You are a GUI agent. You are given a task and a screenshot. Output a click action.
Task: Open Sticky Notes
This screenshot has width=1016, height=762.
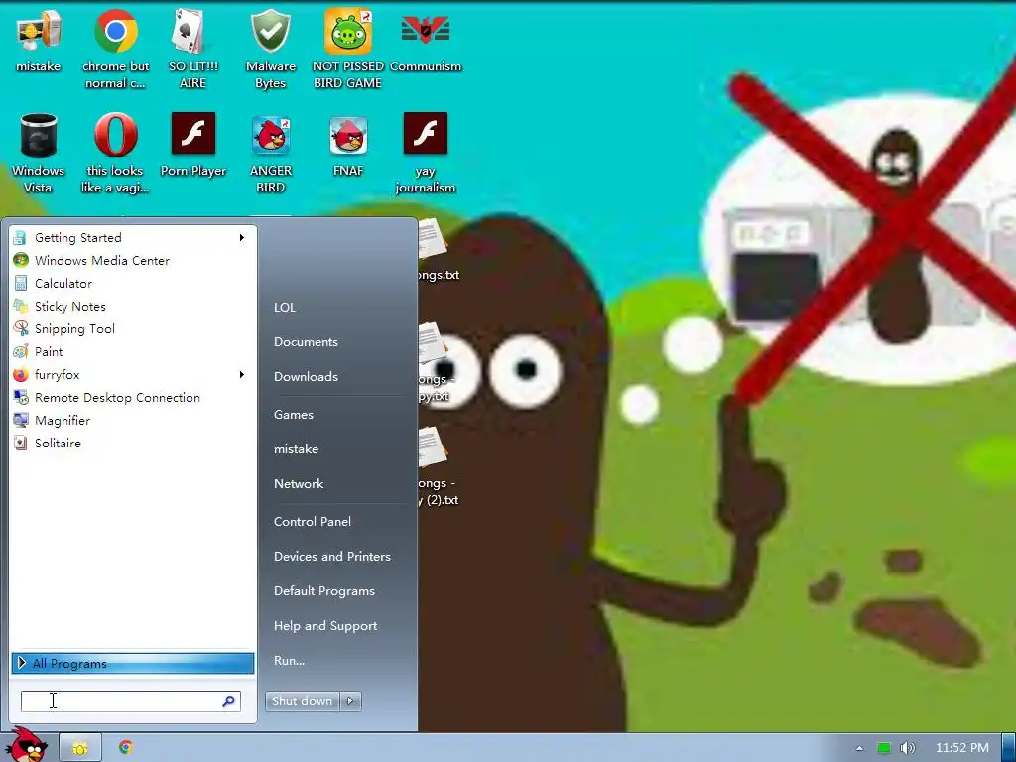[x=132, y=306]
